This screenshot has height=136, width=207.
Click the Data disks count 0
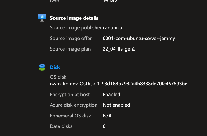[x=104, y=126]
